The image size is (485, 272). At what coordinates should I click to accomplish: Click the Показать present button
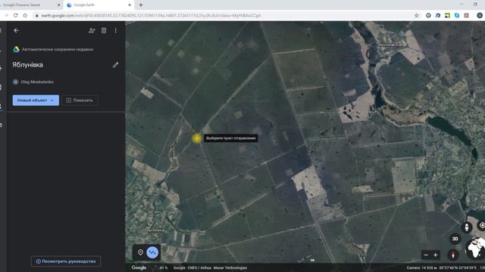pos(80,100)
